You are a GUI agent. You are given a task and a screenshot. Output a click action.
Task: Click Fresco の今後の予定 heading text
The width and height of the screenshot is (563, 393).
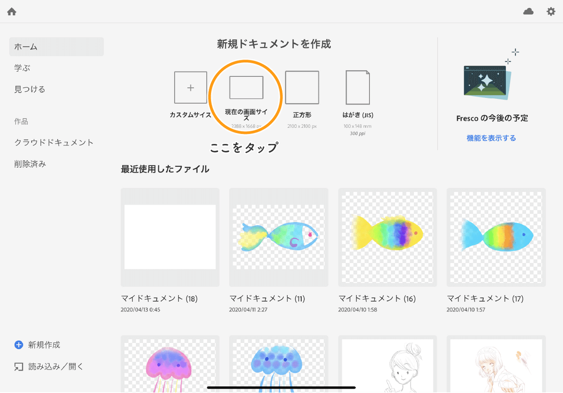coord(492,119)
